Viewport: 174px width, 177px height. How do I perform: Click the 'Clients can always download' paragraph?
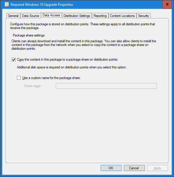click(x=84, y=45)
